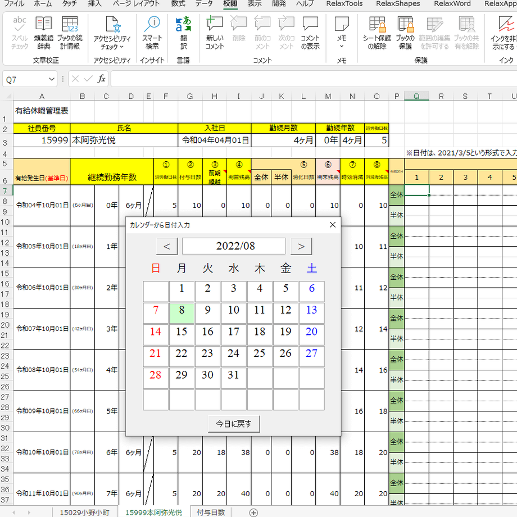Add a new comment (新しいコメント)
Screen dimensions: 517x517
[215, 33]
